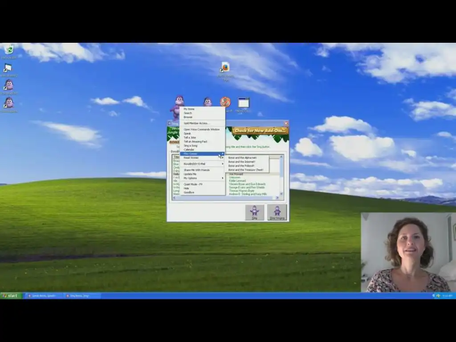Screen dimensions: 456x342
Task: Open the window-shaped shortcut below Recycle Bin
Action: [8, 68]
